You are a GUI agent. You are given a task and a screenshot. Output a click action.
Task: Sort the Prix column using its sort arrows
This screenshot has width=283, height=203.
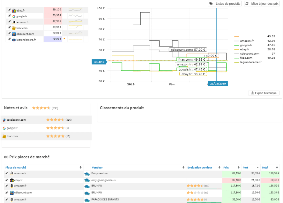(x=238, y=167)
